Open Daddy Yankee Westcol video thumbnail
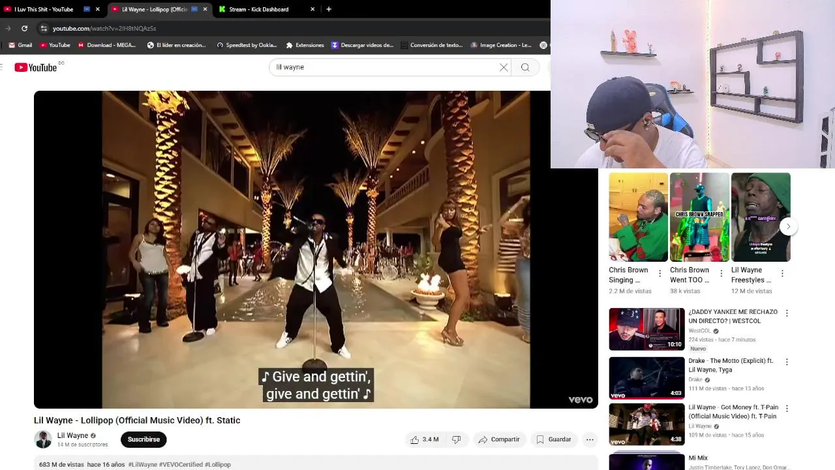The height and width of the screenshot is (470, 835). (x=646, y=329)
